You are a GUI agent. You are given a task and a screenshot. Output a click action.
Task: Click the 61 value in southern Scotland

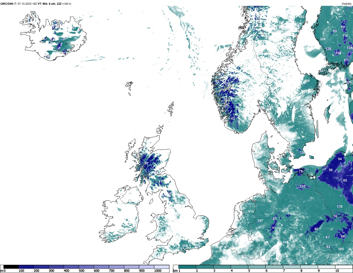160,182
